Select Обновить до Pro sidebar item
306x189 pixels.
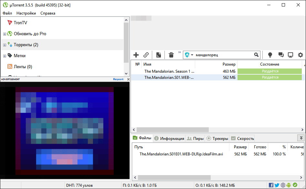(x=30, y=34)
